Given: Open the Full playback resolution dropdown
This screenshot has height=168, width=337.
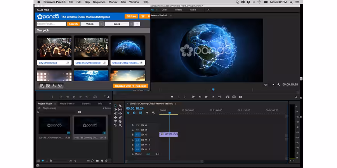Looking at the screenshot, I should tap(269, 85).
